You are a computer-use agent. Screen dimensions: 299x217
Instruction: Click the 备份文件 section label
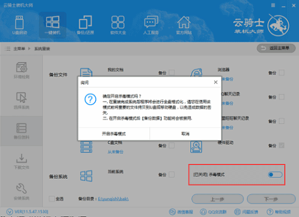click(x=58, y=75)
